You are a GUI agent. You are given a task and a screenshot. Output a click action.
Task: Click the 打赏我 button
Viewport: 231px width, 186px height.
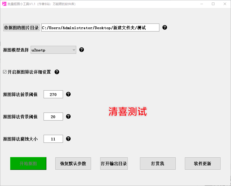158,163
